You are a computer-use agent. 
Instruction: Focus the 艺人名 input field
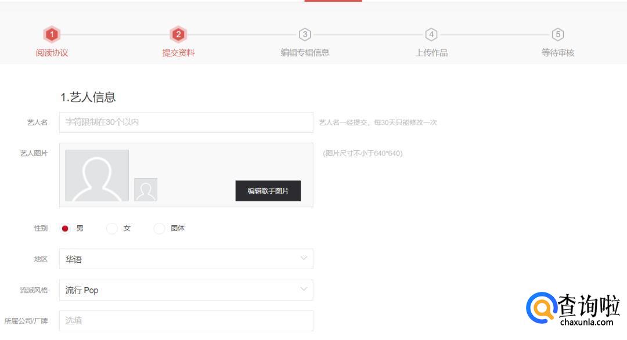tap(186, 122)
